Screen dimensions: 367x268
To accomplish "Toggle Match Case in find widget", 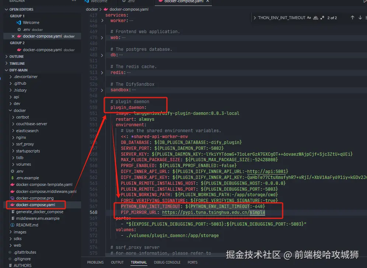I will tap(309, 18).
